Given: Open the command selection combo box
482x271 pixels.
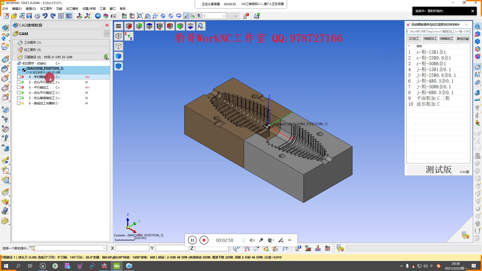Looking at the screenshot, I should point(104,248).
